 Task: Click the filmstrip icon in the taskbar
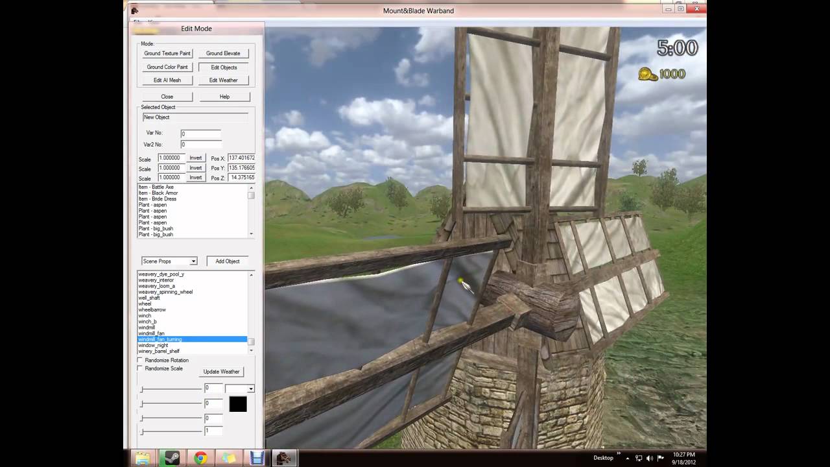[x=257, y=459]
